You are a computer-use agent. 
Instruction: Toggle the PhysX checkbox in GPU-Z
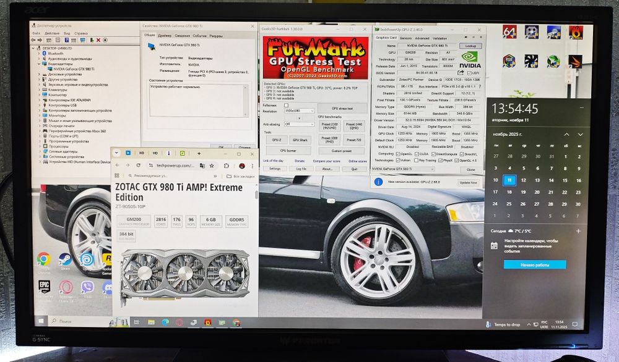point(439,161)
